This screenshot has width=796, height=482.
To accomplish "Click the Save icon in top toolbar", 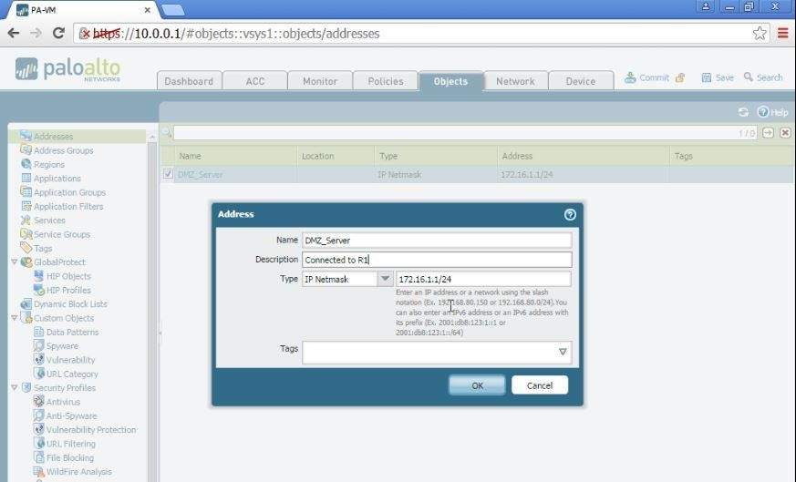I will [x=707, y=78].
